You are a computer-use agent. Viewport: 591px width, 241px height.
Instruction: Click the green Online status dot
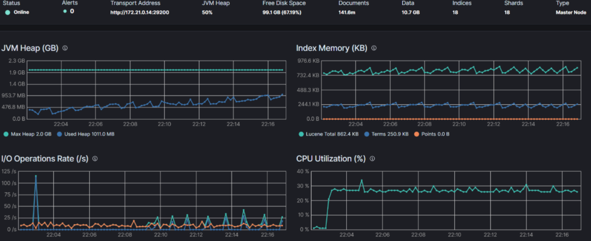7,12
